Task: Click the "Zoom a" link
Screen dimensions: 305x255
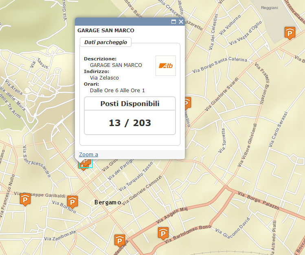Action: tap(88, 154)
